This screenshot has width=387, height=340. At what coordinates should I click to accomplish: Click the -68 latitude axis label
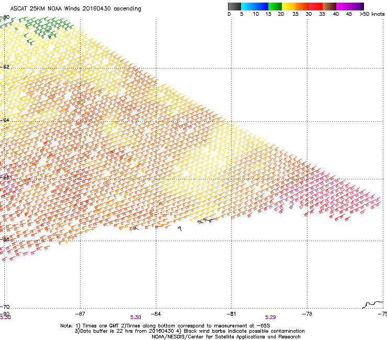[x=5, y=239]
